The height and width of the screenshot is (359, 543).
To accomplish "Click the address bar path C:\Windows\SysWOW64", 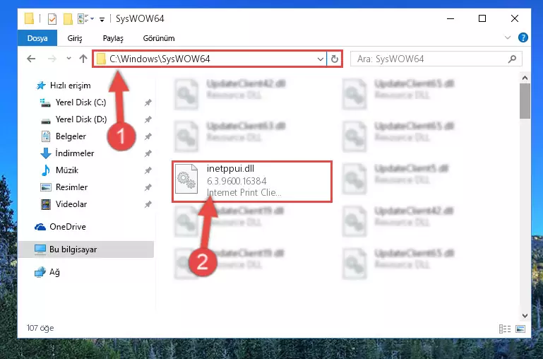I will point(160,59).
